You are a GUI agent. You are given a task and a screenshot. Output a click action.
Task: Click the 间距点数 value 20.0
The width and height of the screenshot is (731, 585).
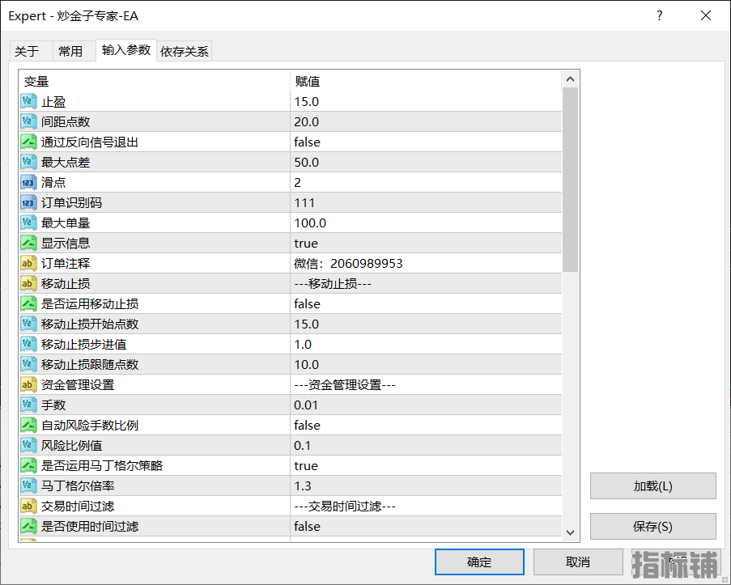tap(306, 121)
